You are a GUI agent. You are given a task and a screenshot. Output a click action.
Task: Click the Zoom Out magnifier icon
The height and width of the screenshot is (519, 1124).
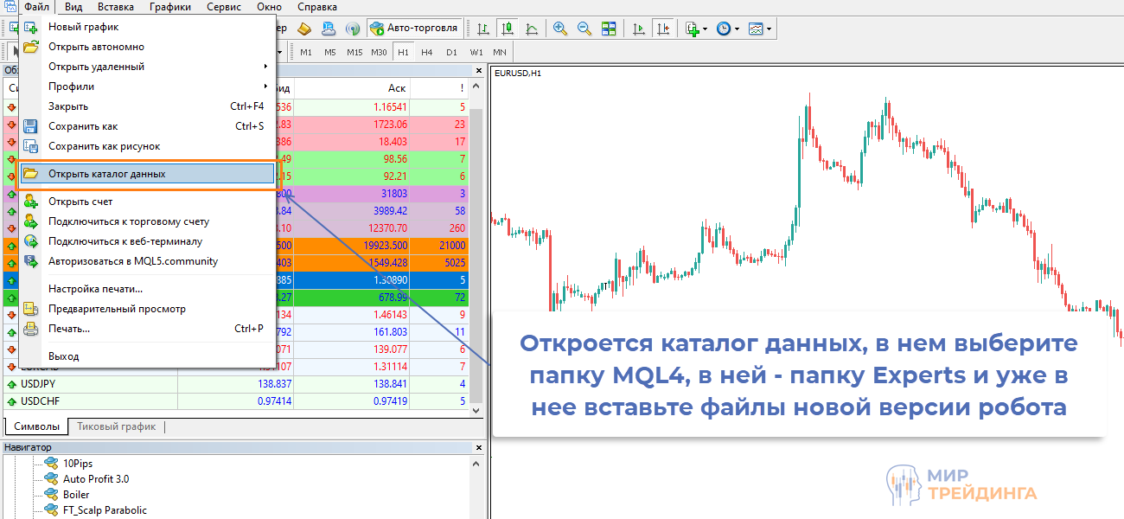pyautogui.click(x=584, y=29)
